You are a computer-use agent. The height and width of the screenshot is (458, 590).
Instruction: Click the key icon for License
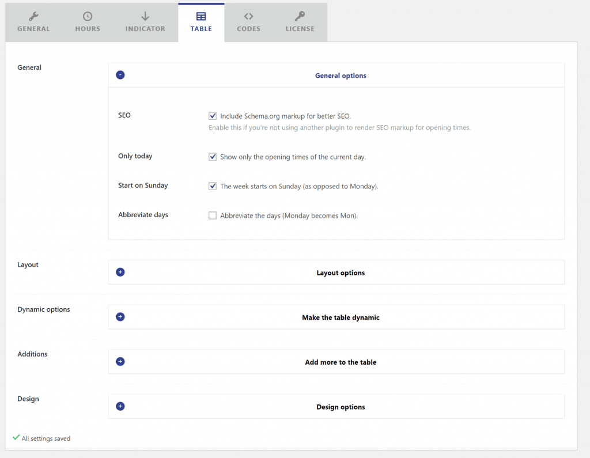[x=300, y=16]
